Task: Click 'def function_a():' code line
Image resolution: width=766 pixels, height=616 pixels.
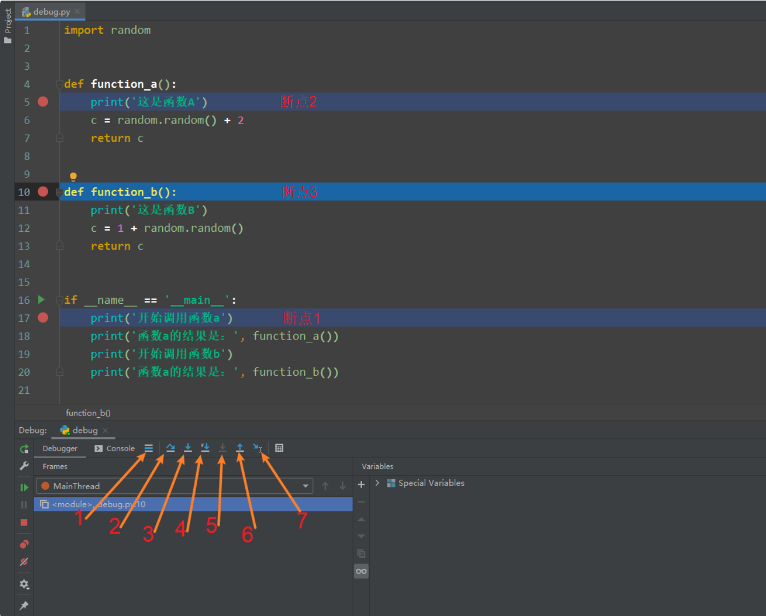Action: pyautogui.click(x=120, y=84)
